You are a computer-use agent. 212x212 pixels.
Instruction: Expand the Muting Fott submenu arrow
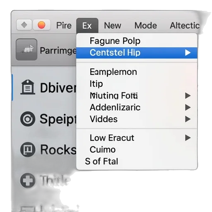coord(188,96)
